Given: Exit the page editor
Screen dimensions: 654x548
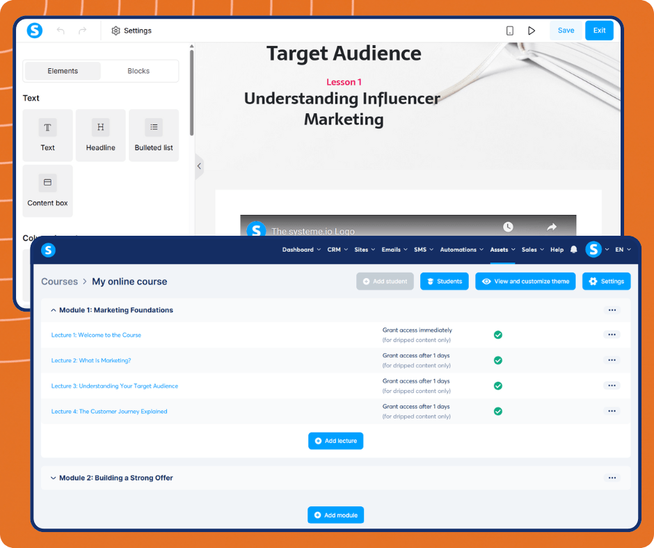Looking at the screenshot, I should coord(599,31).
